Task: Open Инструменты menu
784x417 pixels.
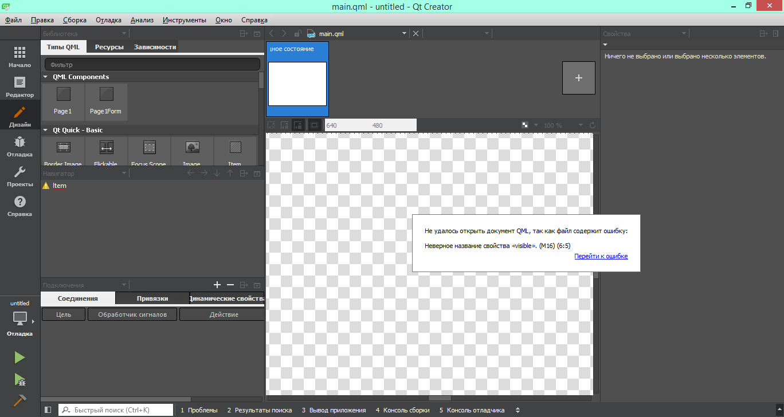Action: (x=185, y=19)
